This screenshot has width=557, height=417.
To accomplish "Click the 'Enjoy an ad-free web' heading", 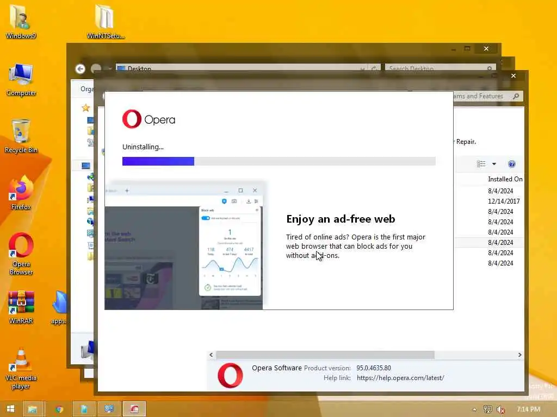I will (341, 219).
